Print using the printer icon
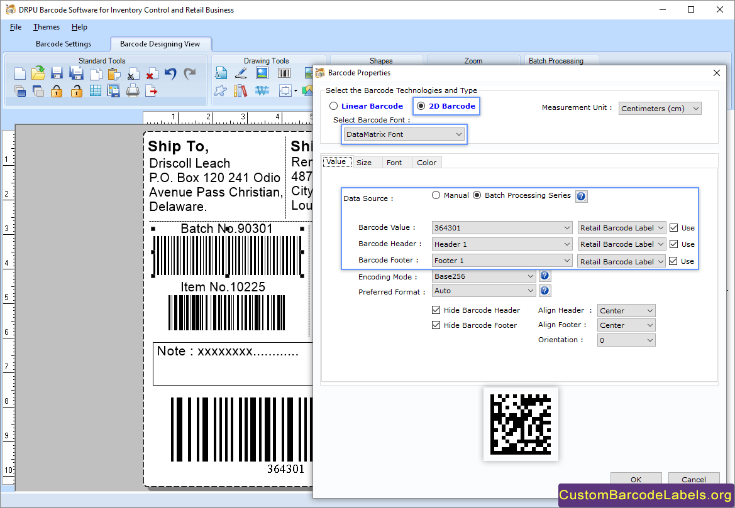Viewport: 735px width, 508px height. pos(133,90)
